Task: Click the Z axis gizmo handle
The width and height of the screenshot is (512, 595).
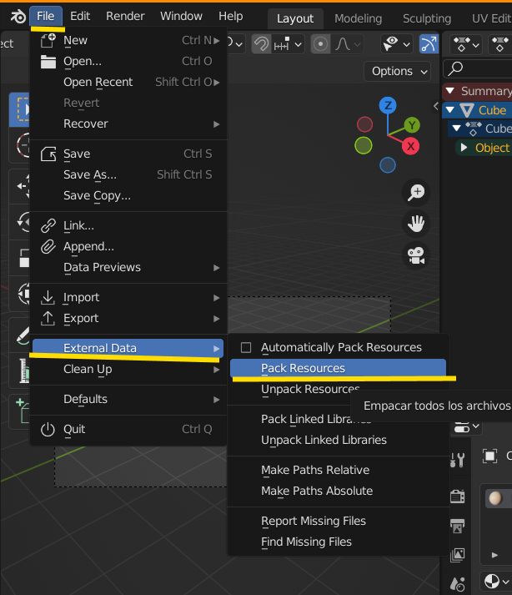Action: (x=388, y=105)
